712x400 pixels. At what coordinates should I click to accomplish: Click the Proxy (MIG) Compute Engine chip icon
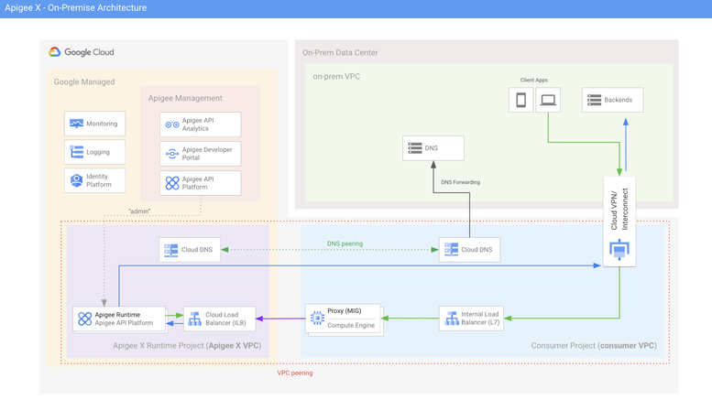(x=317, y=319)
